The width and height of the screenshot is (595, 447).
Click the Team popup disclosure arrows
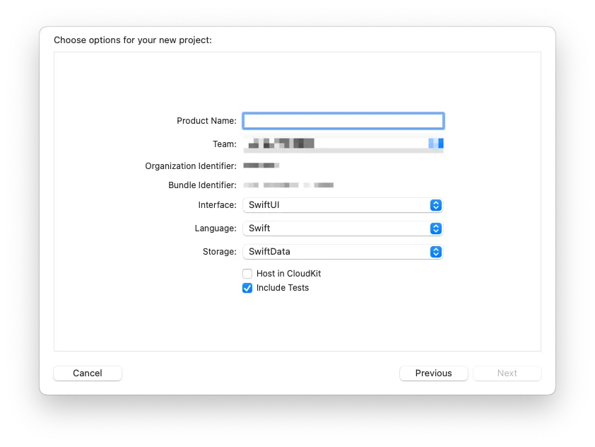tap(439, 144)
